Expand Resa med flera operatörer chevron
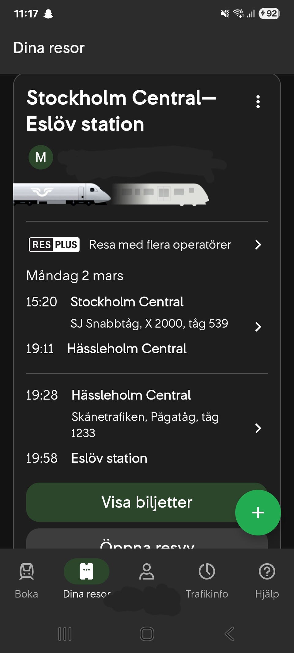The height and width of the screenshot is (653, 294). 258,245
